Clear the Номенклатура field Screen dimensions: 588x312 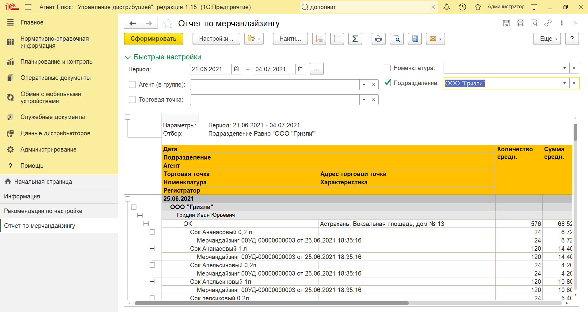(574, 68)
